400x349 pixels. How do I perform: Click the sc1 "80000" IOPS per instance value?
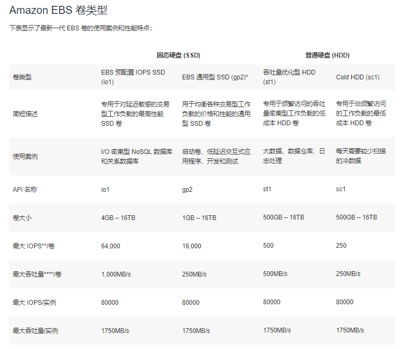coord(345,302)
